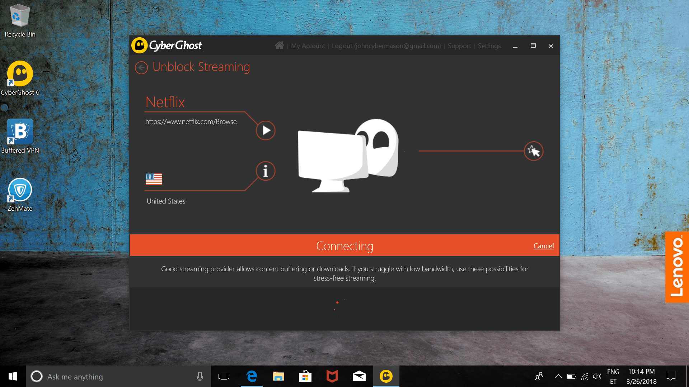
Task: Click the United States flag icon
Action: pos(154,179)
